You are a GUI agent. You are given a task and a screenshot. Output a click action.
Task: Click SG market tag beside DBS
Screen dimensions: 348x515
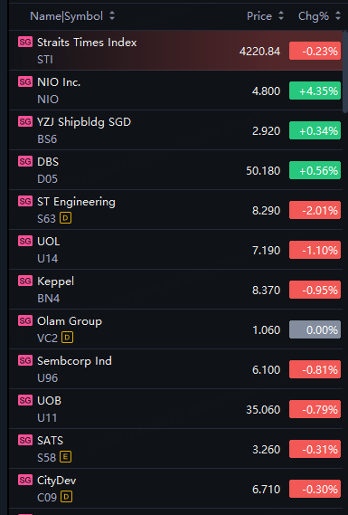coord(25,162)
